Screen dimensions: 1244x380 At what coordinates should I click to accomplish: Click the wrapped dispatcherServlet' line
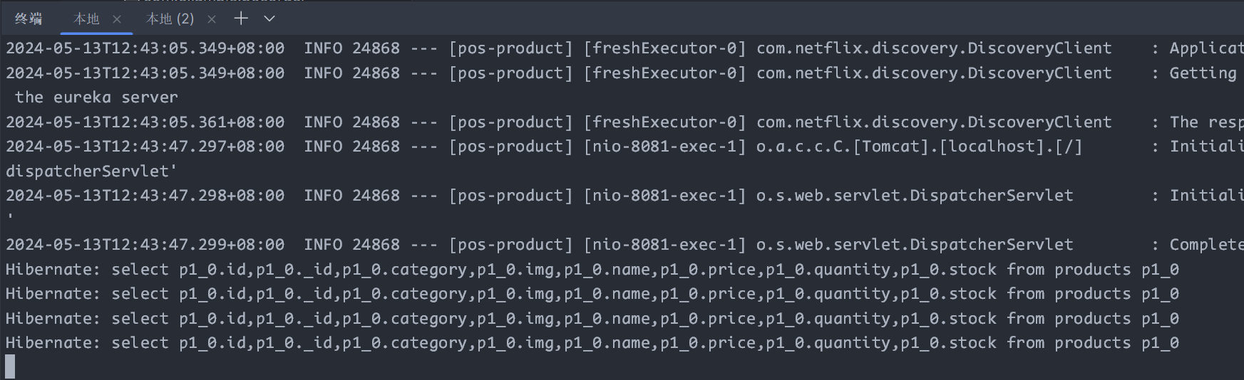pyautogui.click(x=91, y=171)
